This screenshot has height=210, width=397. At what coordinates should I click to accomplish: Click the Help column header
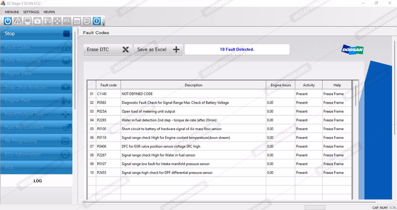[337, 85]
